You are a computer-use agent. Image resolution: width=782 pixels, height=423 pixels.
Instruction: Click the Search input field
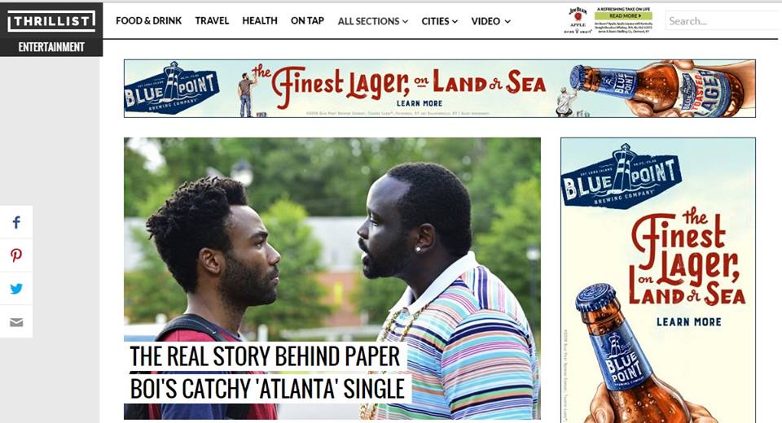[723, 21]
